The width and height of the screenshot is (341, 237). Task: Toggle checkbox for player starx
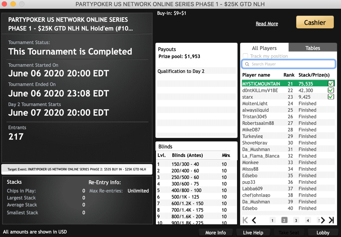[x=331, y=97]
